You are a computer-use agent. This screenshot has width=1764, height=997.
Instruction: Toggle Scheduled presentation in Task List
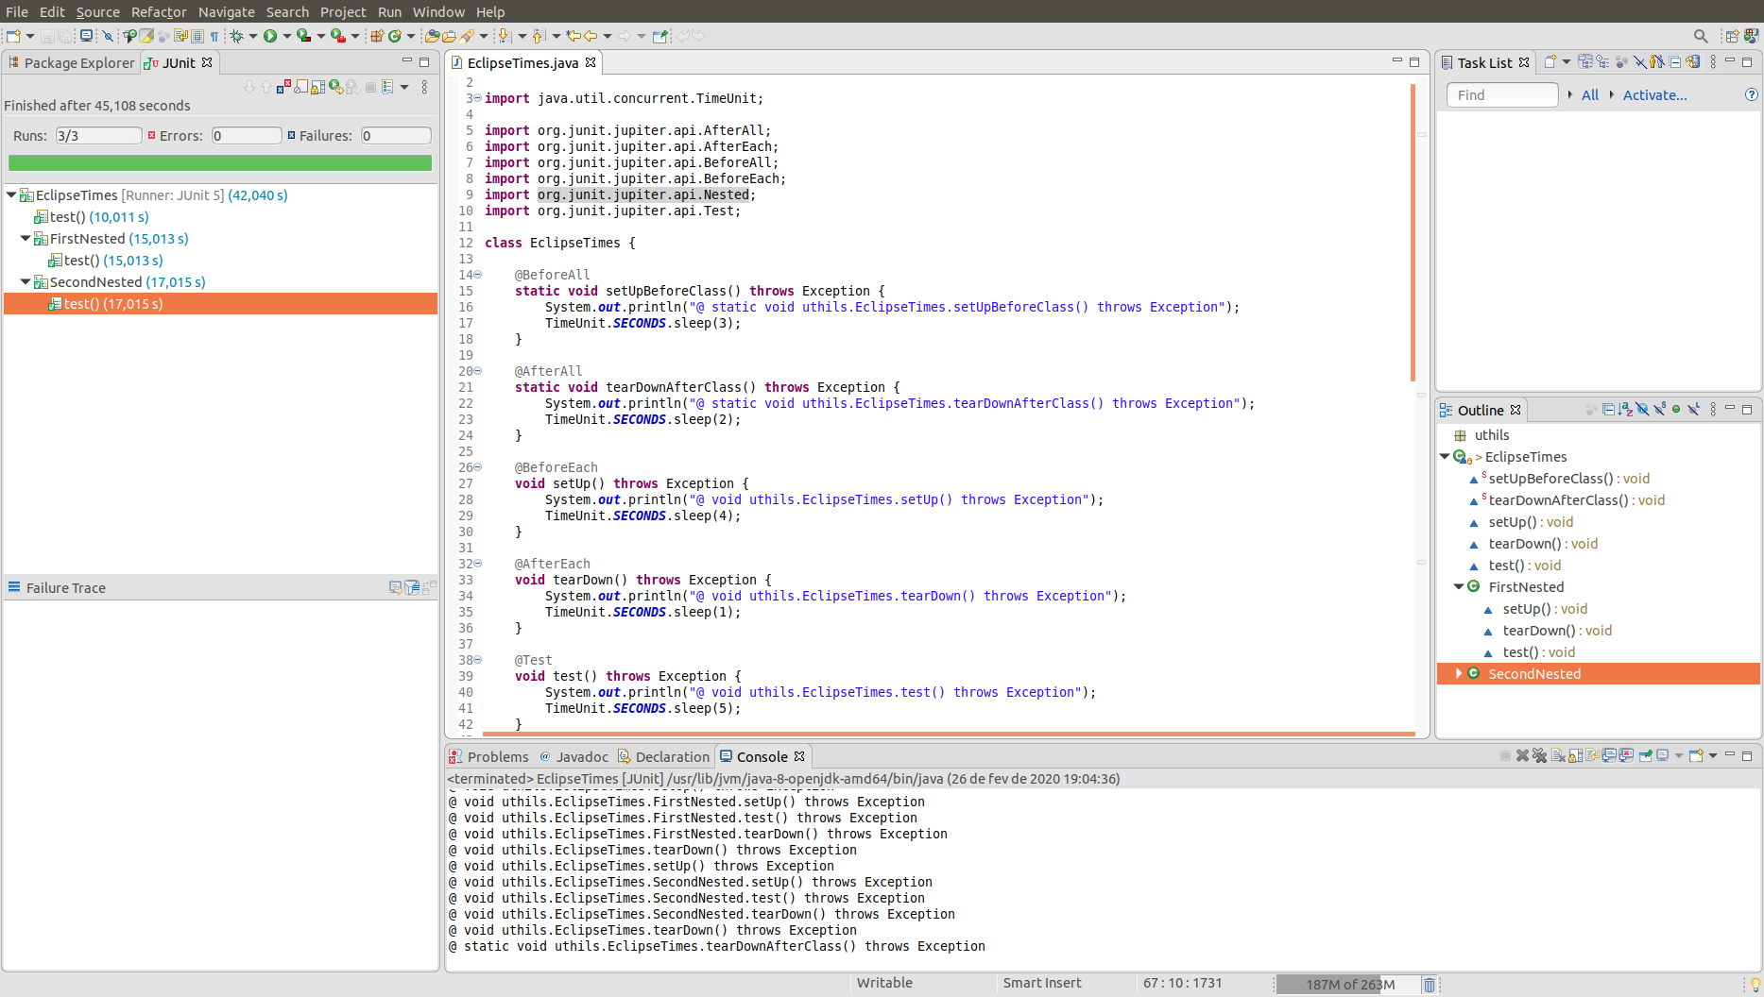(1603, 62)
